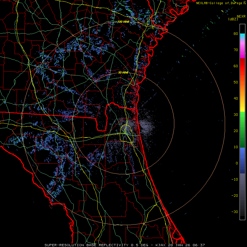This screenshot has width=247, height=247.
Task: Pick the green band of the dBZ color bar
Action: click(242, 130)
